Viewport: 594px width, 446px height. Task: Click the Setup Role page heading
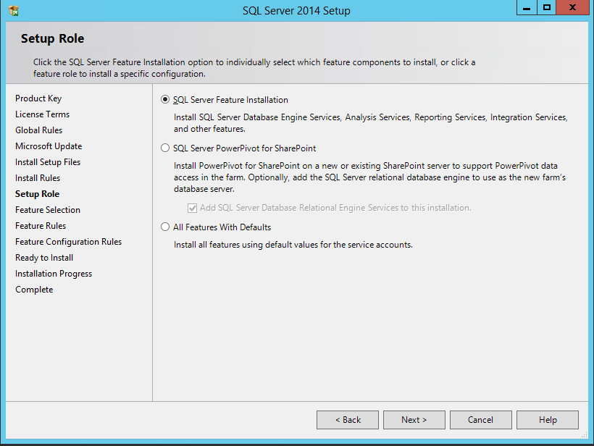point(53,38)
